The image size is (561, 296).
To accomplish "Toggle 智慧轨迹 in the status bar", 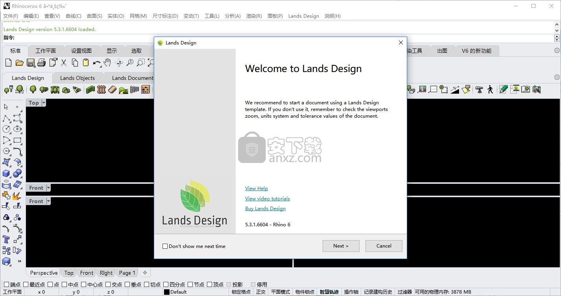I will [x=329, y=292].
